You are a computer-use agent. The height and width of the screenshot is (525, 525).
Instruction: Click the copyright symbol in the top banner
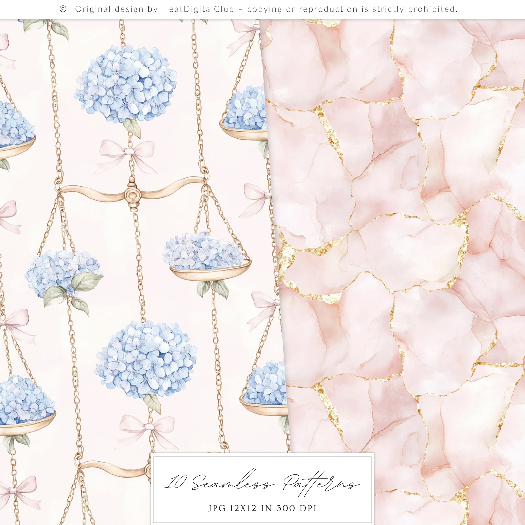pos(63,9)
